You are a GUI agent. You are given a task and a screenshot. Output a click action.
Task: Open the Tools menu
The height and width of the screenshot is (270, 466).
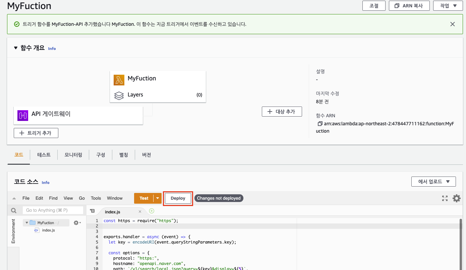96,198
